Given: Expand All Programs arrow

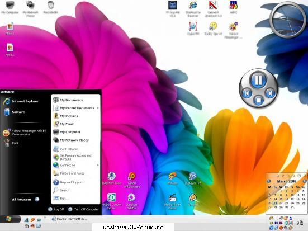Looking at the screenshot, I should tap(37, 199).
